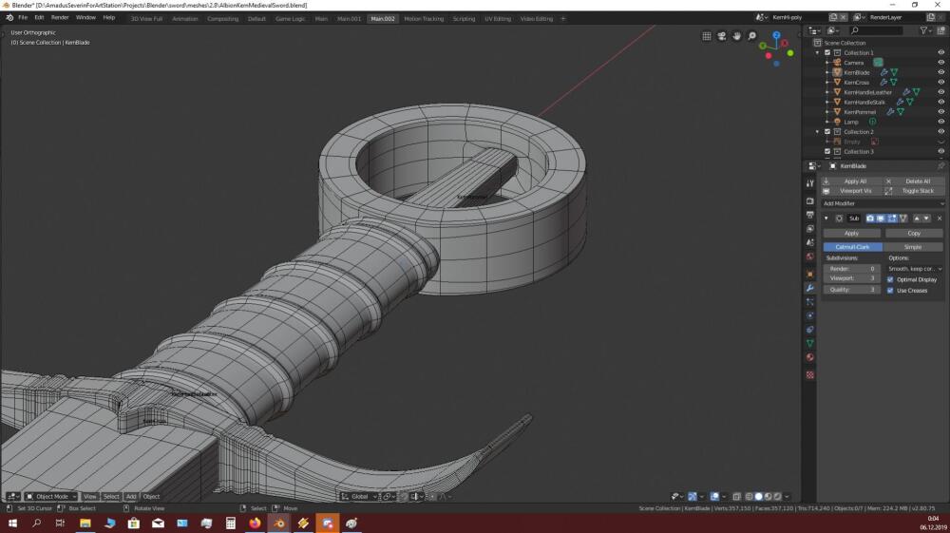Open the Texture properties tab icon

pyautogui.click(x=810, y=375)
